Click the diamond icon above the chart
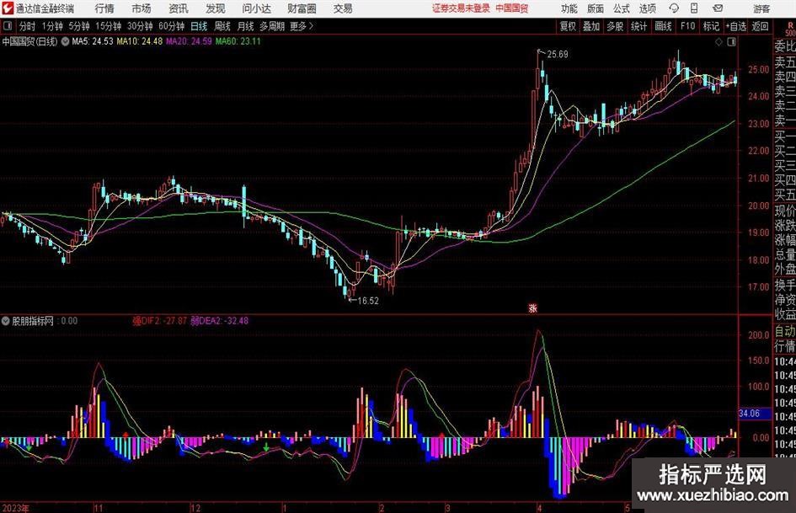Image resolution: width=796 pixels, height=513 pixels. [719, 42]
